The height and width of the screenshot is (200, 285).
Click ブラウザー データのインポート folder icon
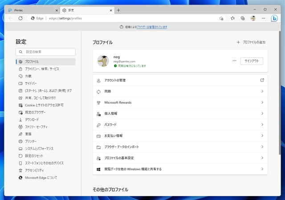click(x=98, y=147)
